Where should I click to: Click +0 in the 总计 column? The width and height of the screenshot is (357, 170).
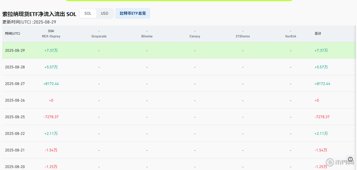(x=317, y=100)
